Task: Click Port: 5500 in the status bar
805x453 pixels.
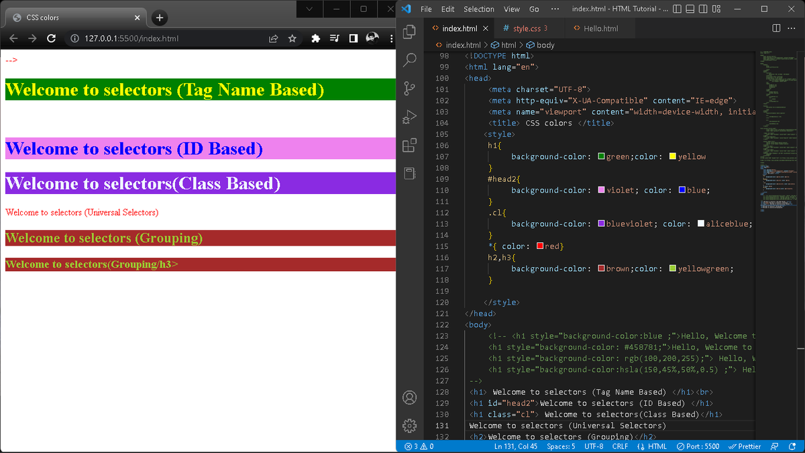Action: 698,446
